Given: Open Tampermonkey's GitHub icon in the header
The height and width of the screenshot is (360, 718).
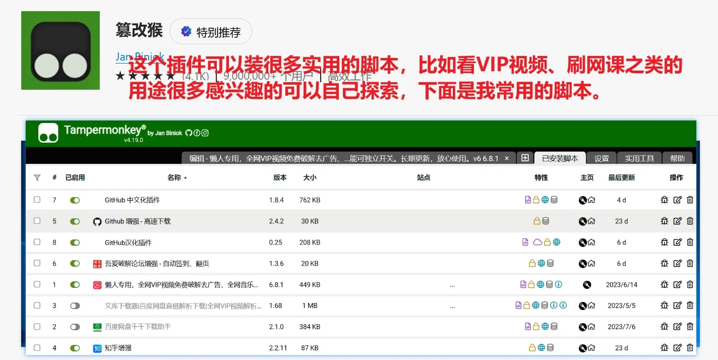Looking at the screenshot, I should (189, 133).
